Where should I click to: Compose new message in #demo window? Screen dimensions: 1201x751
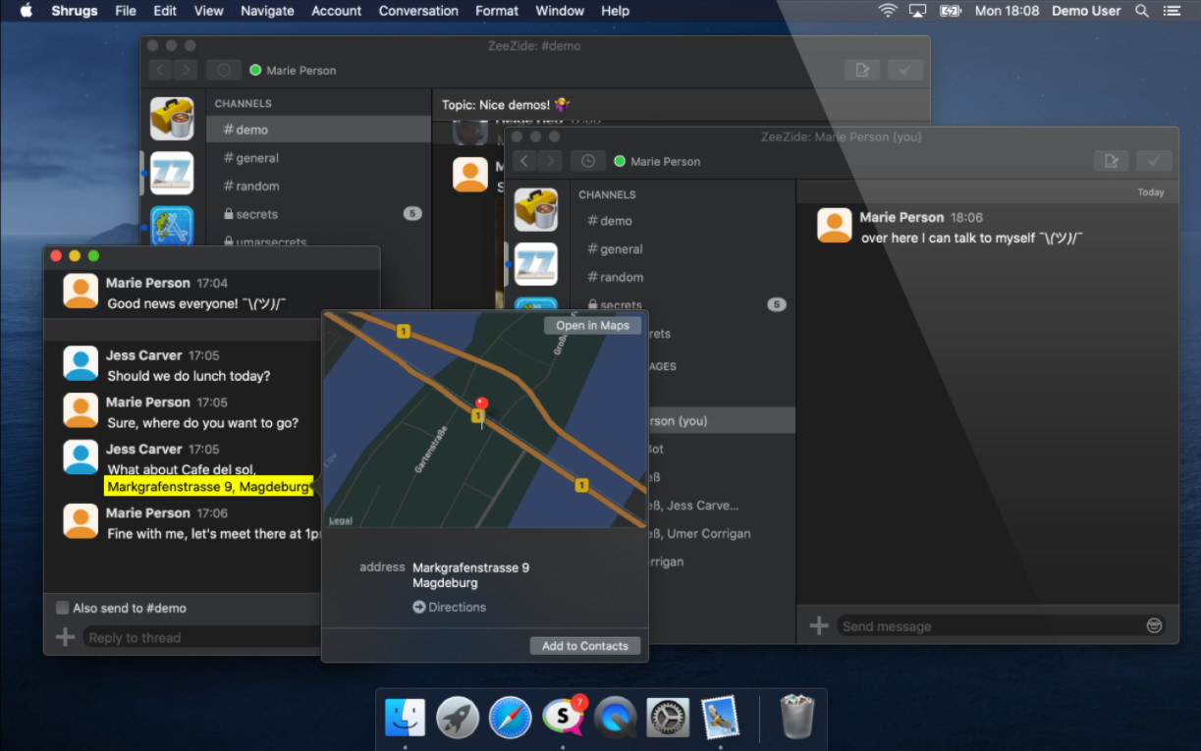pyautogui.click(x=862, y=70)
